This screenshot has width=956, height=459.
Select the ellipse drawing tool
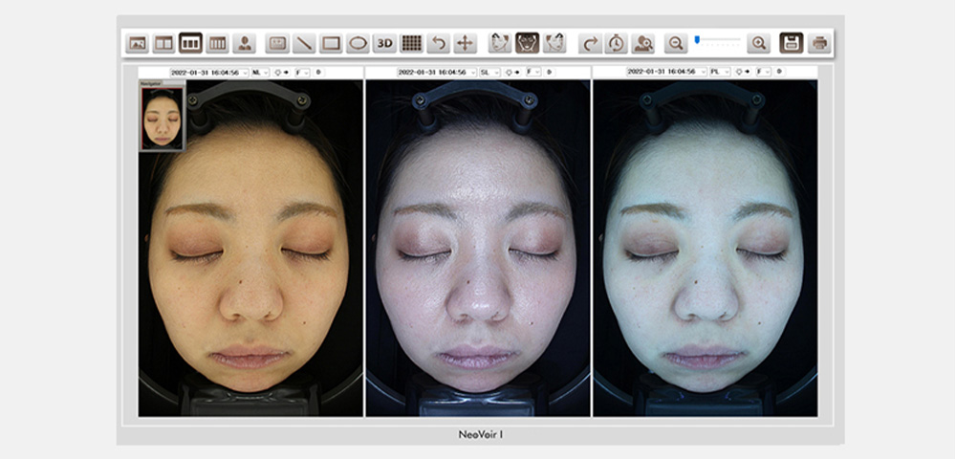point(358,43)
